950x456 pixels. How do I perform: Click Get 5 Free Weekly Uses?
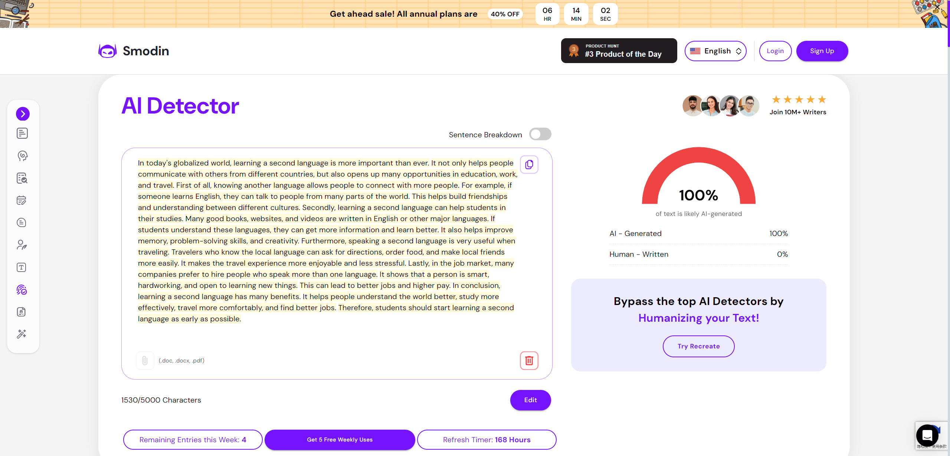pyautogui.click(x=340, y=440)
